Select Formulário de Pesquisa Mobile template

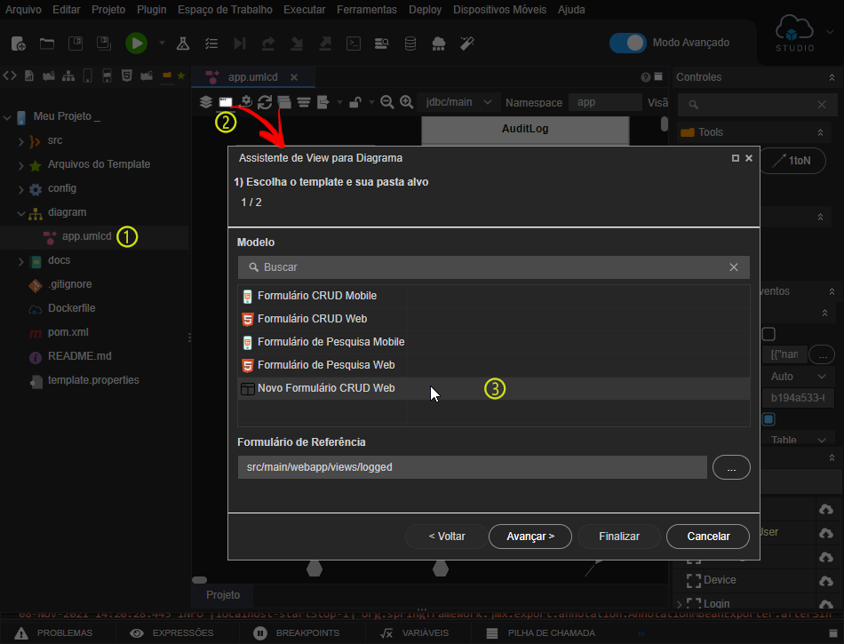(494, 342)
